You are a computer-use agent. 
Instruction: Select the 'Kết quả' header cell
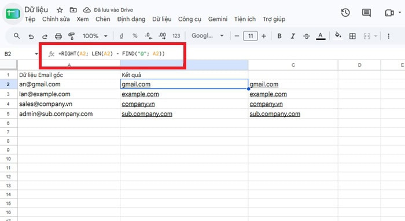pyautogui.click(x=184, y=75)
